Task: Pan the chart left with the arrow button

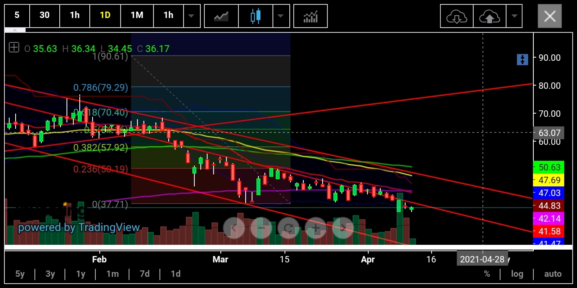Action: [x=234, y=228]
